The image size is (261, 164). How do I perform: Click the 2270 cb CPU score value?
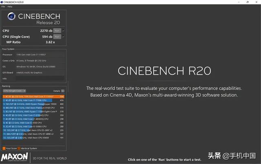46,30
